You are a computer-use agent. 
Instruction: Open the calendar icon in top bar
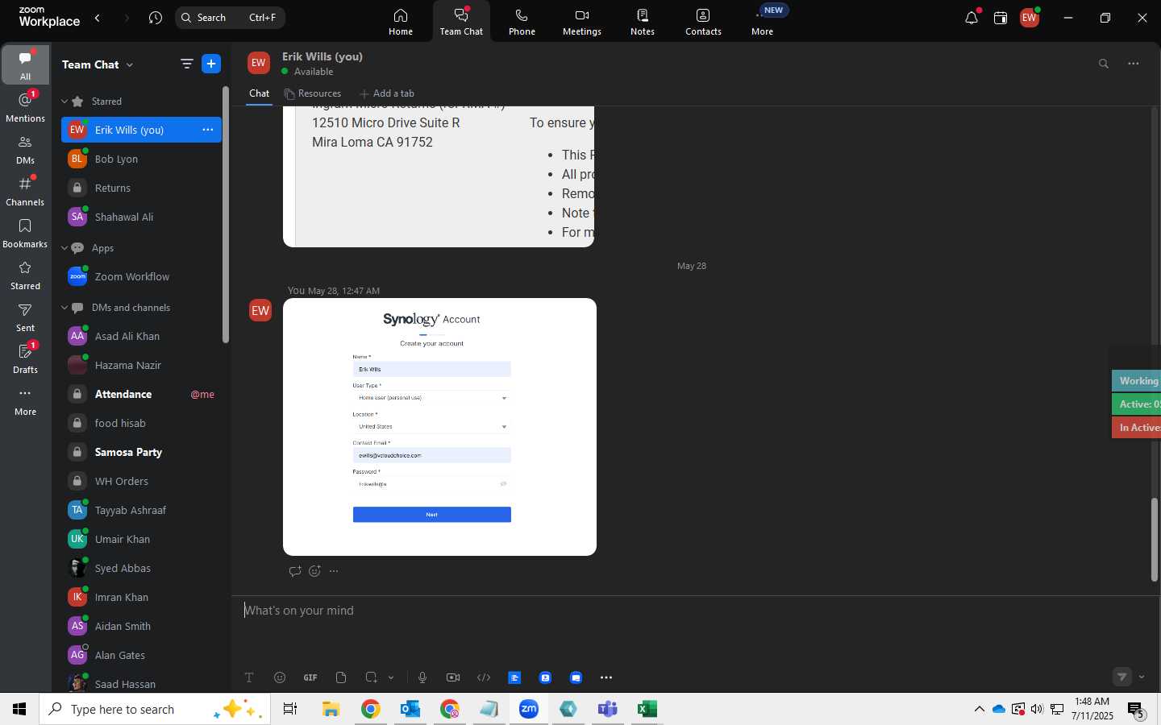(x=1001, y=18)
